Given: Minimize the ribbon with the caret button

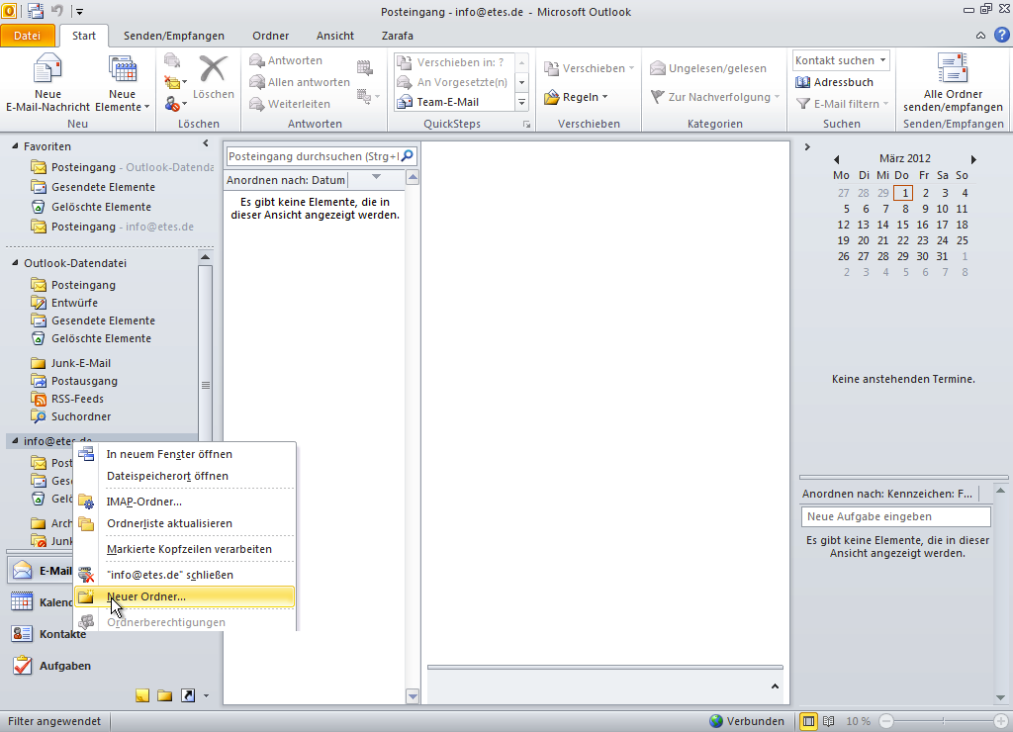Looking at the screenshot, I should pyautogui.click(x=980, y=36).
